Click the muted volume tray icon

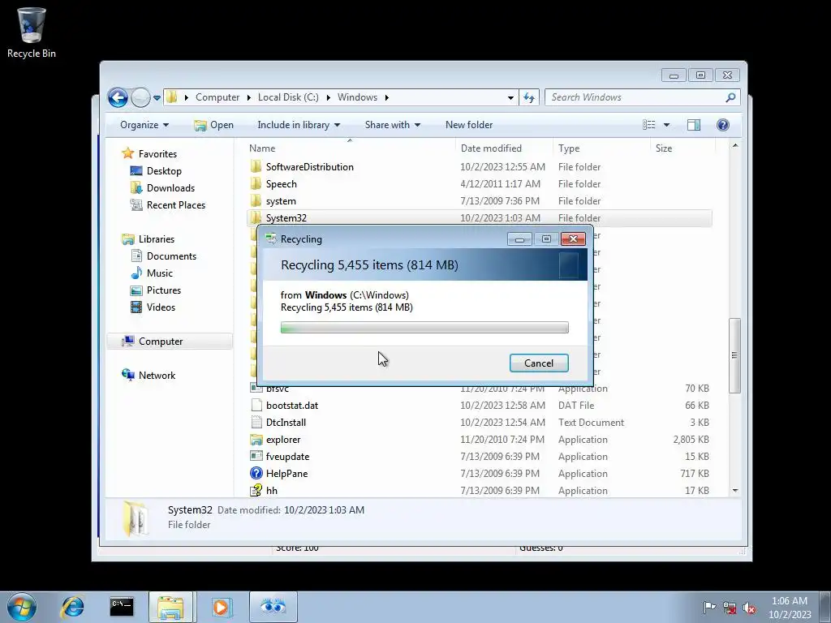click(x=749, y=608)
